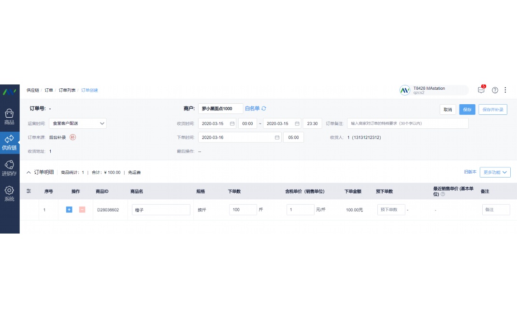Open the 下单时间 date picker 2020-03-16
The height and width of the screenshot is (318, 517).
pyautogui.click(x=240, y=138)
